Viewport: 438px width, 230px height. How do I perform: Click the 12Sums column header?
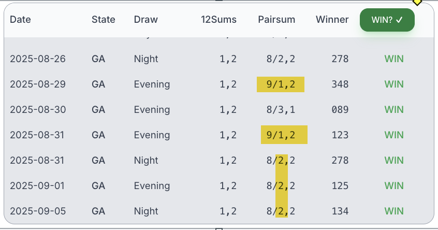click(218, 20)
